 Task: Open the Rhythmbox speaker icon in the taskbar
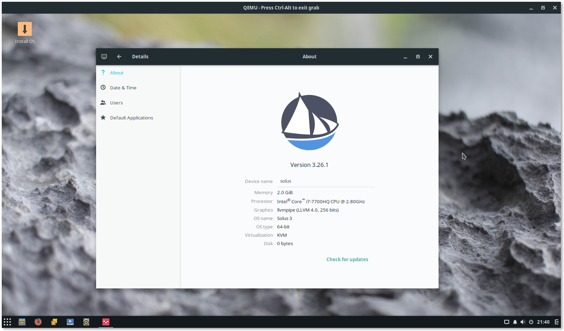86,322
